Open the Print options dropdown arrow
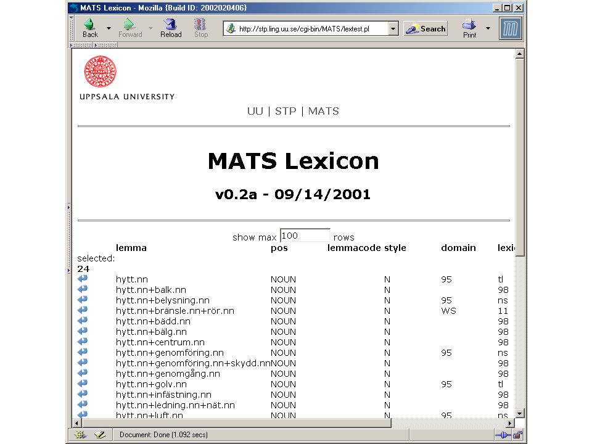The height and width of the screenshot is (444, 592). [x=488, y=28]
